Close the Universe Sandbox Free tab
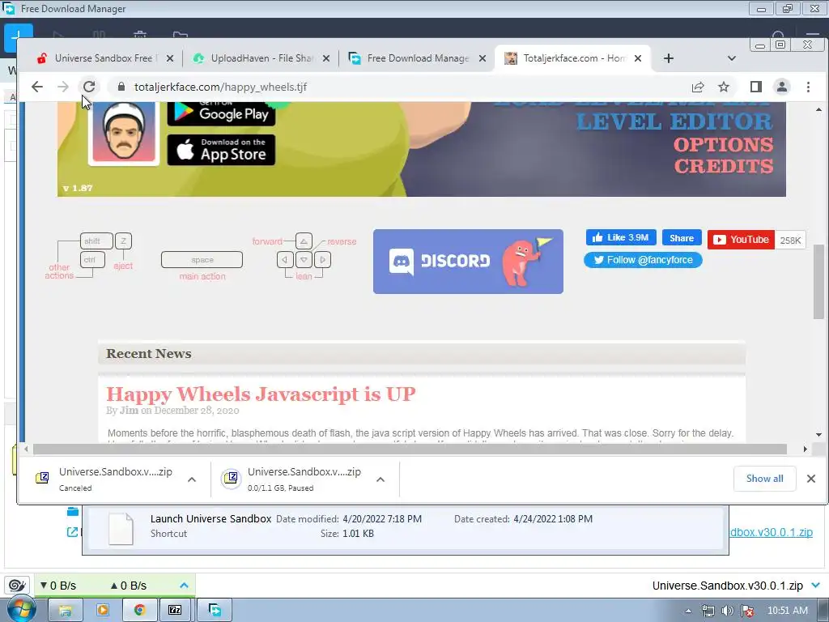The height and width of the screenshot is (622, 829). 170,58
